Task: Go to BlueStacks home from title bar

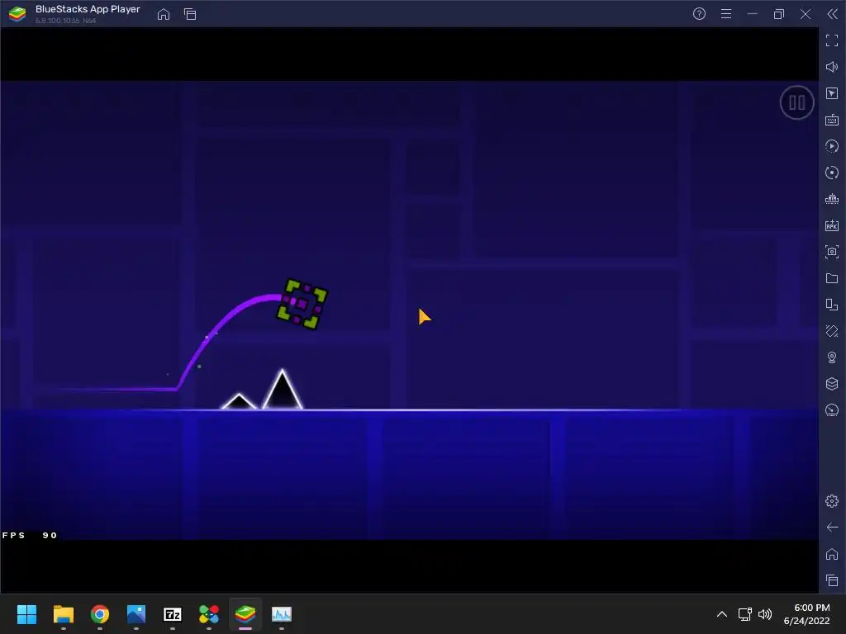Action: point(164,14)
